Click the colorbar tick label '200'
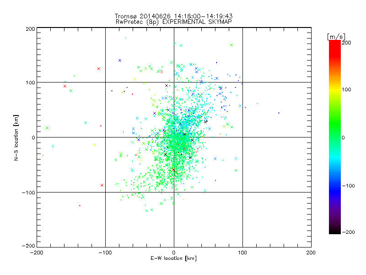Screen dimensions: 366x275 (x=346, y=43)
